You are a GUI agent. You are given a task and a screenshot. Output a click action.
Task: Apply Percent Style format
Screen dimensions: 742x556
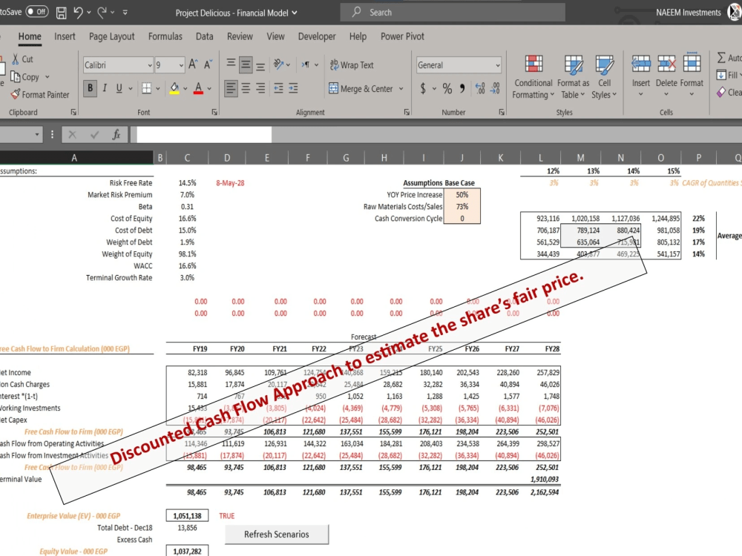pos(447,88)
